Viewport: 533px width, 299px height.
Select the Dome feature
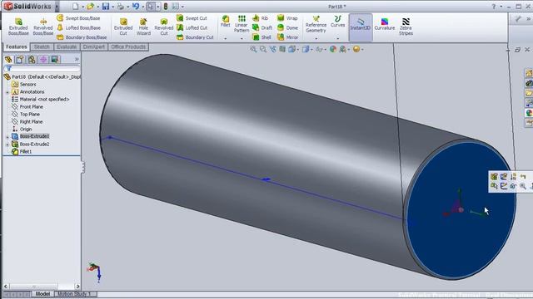click(287, 27)
